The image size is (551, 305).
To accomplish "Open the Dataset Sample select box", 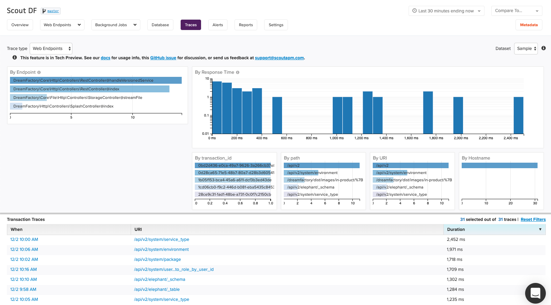I will pyautogui.click(x=526, y=49).
